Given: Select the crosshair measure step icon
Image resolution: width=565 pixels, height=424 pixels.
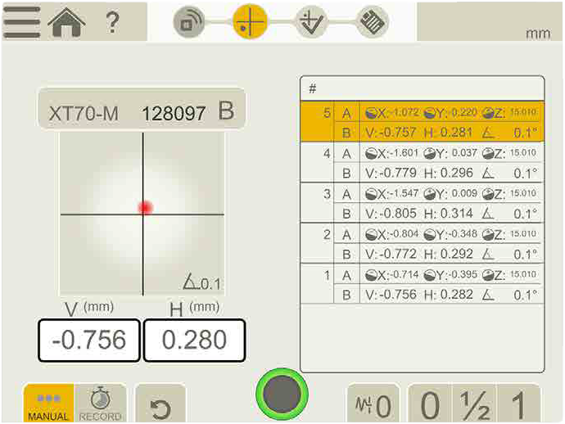Looking at the screenshot, I should click(250, 22).
